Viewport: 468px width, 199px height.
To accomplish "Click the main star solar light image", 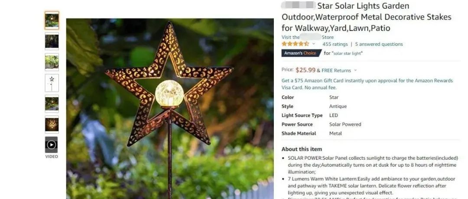I will click(170, 109).
